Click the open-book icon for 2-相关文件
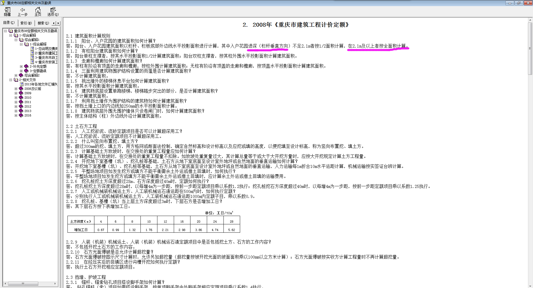This screenshot has width=533, height=288. tap(16, 80)
